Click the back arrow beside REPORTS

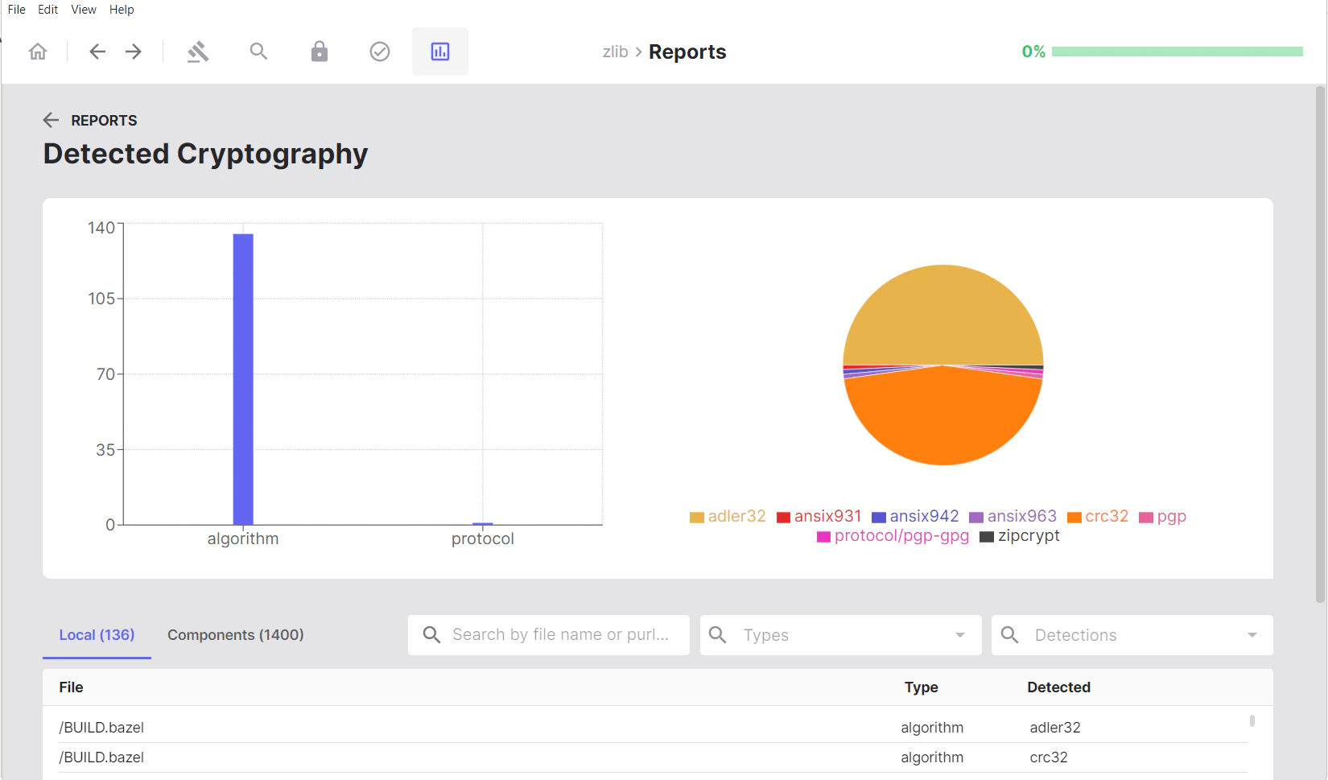[x=51, y=120]
